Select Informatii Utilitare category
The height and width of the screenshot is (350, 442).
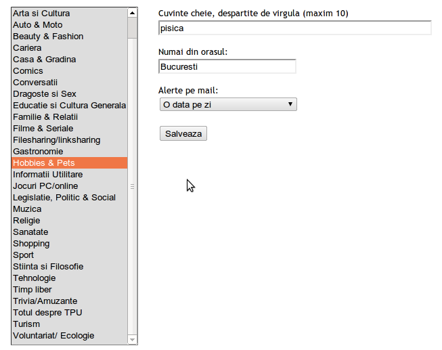[x=69, y=174]
